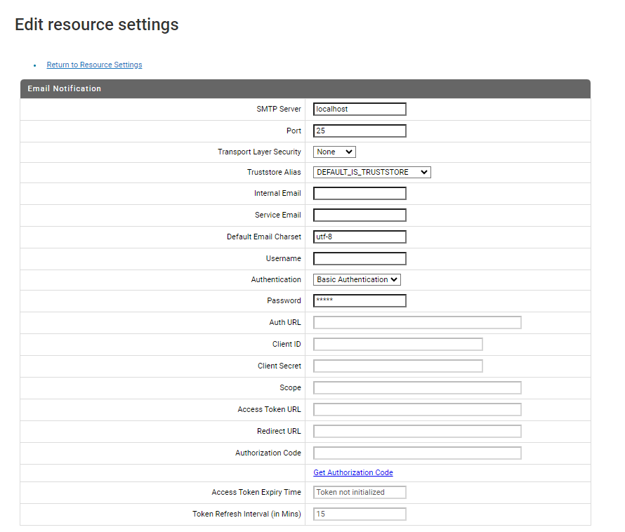The height and width of the screenshot is (532, 625).
Task: Click the Access Token URL field
Action: click(417, 409)
